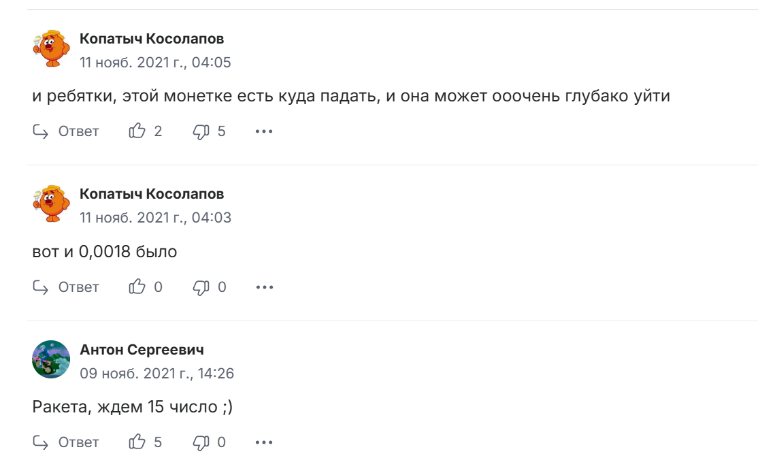Open Антон Сергеевич's profile name link
This screenshot has height=473, width=758.
point(142,350)
